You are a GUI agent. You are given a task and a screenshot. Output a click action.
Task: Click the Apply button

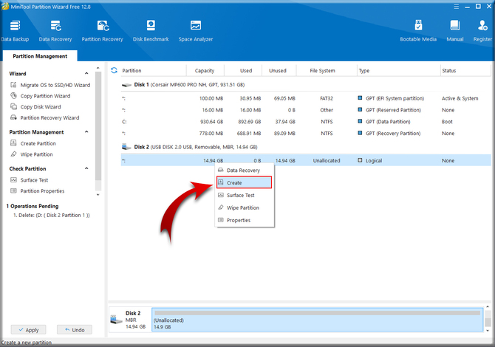tap(28, 329)
